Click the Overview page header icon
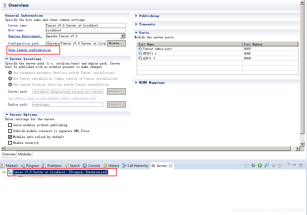307x215 pixels. [x=5, y=5]
